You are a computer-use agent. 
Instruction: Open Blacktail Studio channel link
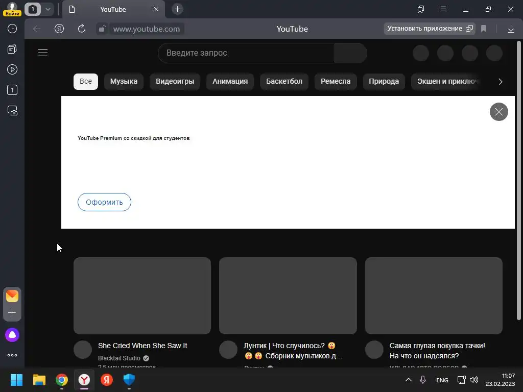pyautogui.click(x=119, y=358)
